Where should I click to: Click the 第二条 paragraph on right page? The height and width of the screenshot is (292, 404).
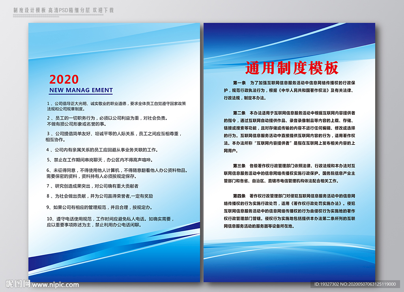point(289,132)
